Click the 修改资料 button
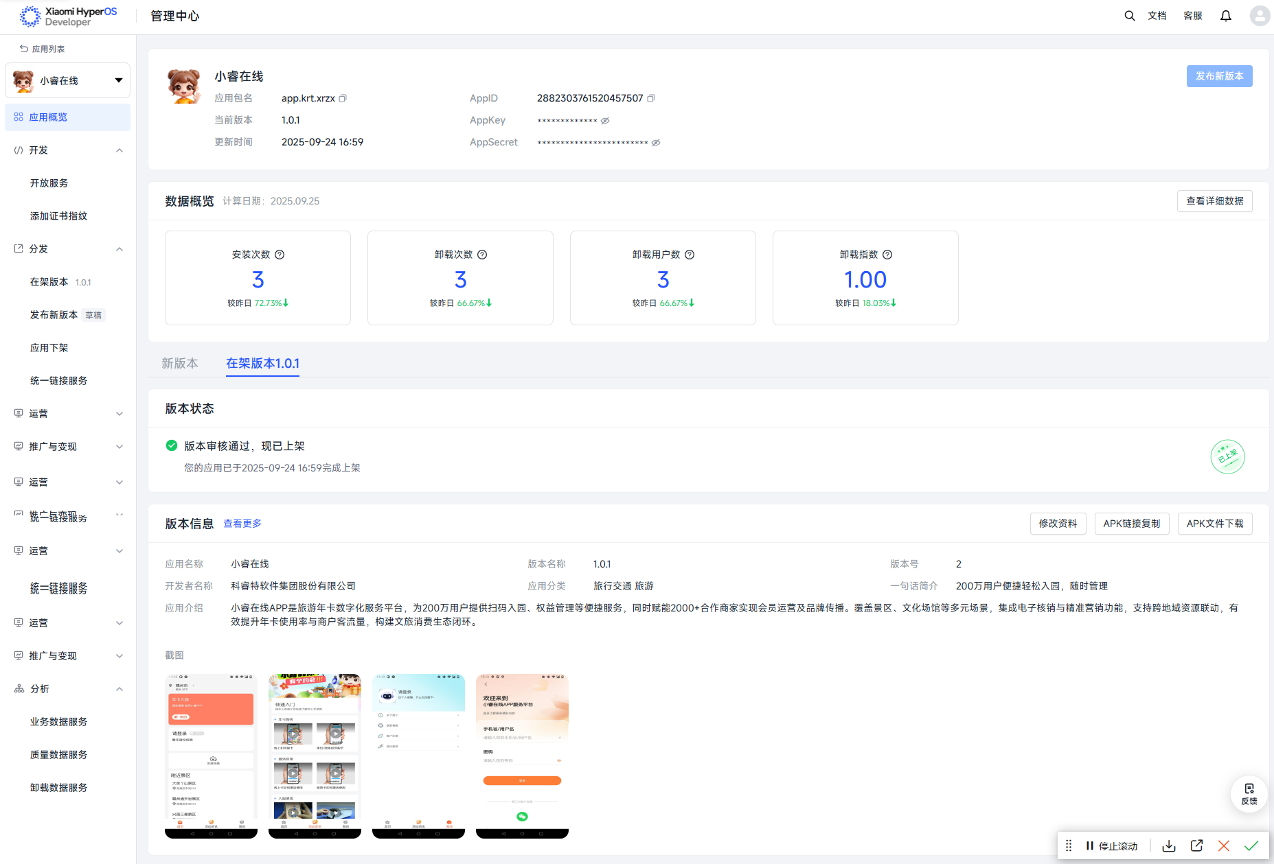Image resolution: width=1274 pixels, height=864 pixels. pos(1058,524)
